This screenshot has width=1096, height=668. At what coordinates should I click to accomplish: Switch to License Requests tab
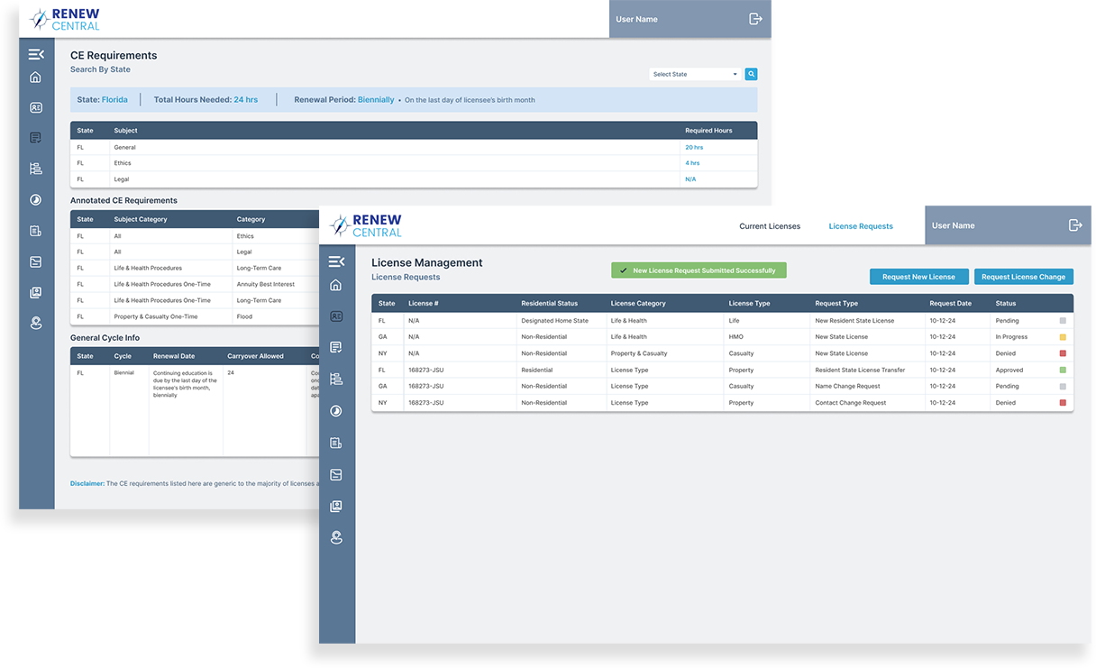(861, 226)
